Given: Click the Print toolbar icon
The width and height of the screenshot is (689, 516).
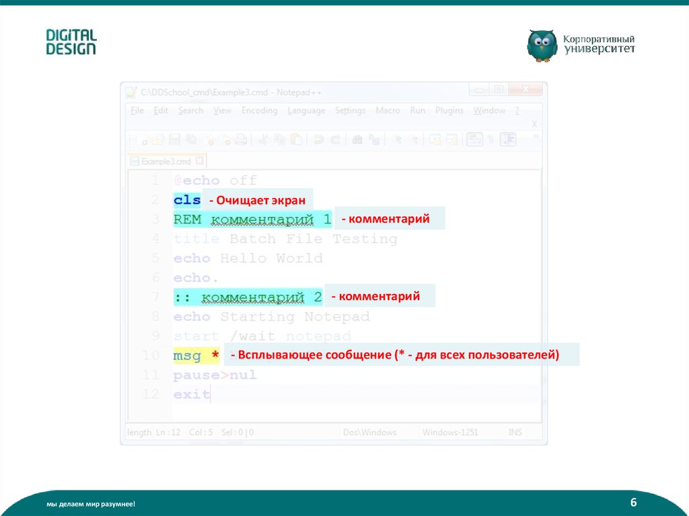Looking at the screenshot, I should [x=241, y=140].
